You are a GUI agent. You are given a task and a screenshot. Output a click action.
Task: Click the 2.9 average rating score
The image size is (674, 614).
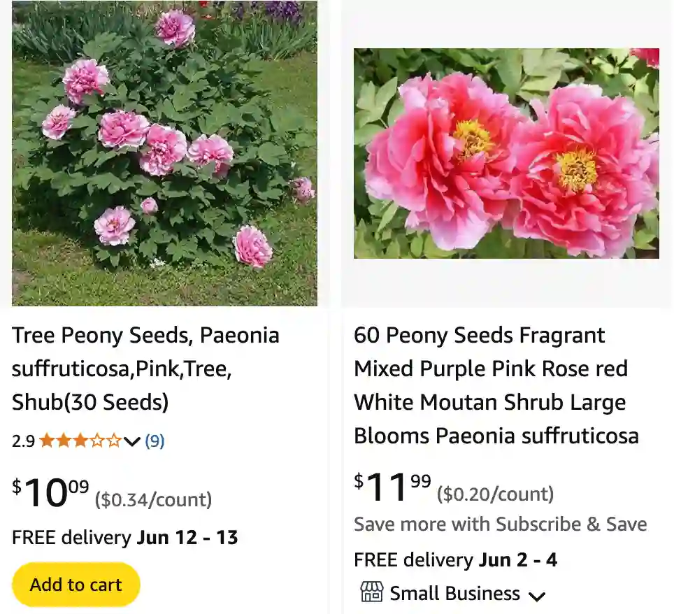22,441
